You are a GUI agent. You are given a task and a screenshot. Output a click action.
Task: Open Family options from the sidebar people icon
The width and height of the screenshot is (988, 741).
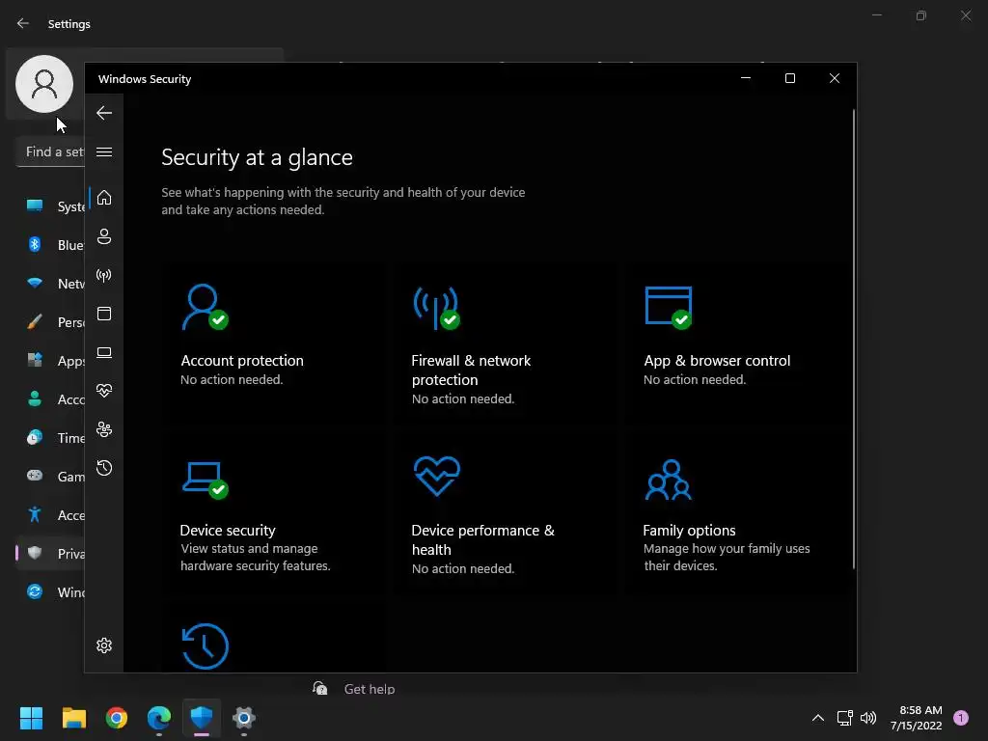click(x=104, y=429)
